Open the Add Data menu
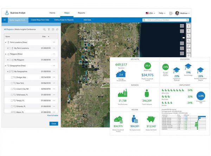This screenshot has width=211, height=156. (x=87, y=20)
